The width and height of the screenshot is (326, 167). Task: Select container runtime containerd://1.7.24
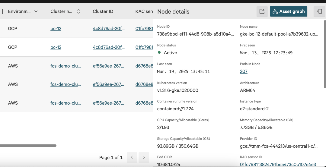click(175, 109)
